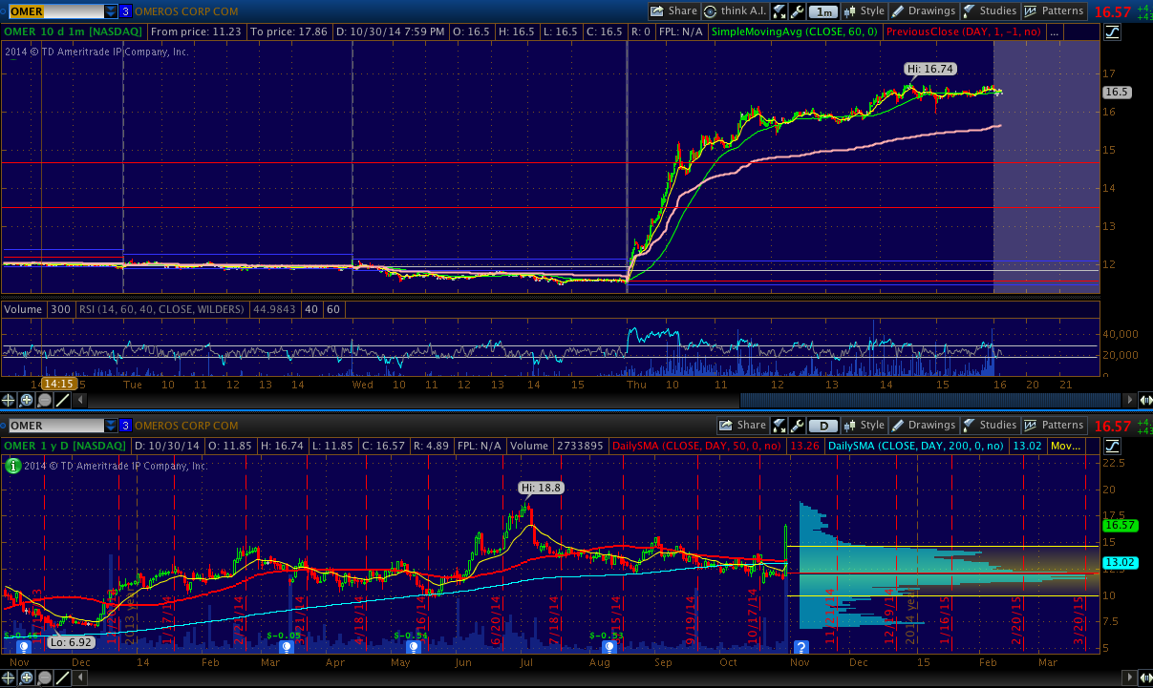Open Style dropdown on the lower chart
This screenshot has height=688, width=1153.
point(863,426)
